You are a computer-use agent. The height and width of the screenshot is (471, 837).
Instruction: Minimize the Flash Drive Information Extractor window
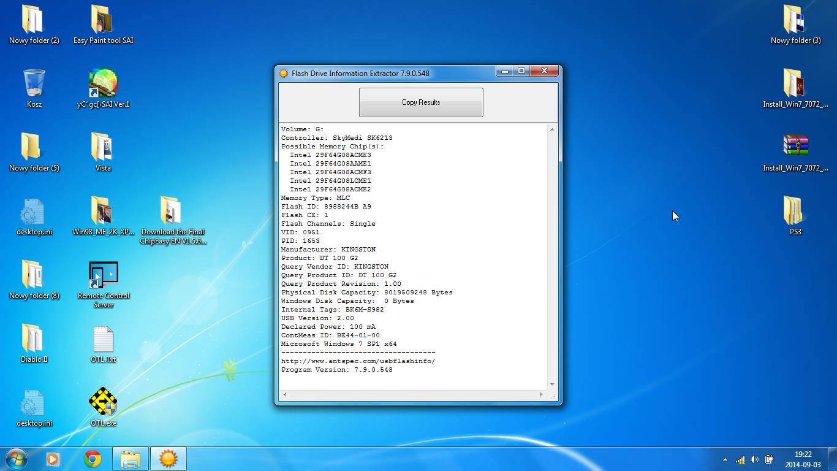click(x=504, y=71)
